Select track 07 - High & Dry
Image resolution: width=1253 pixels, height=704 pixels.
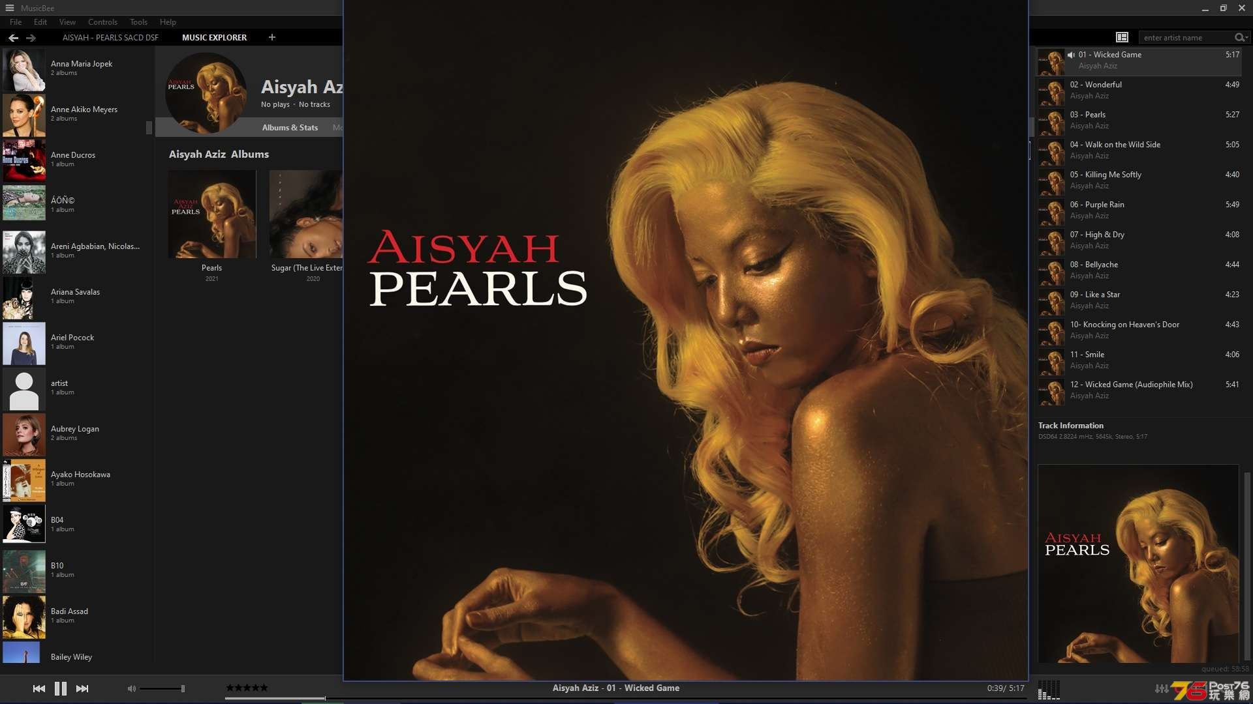tap(1139, 241)
